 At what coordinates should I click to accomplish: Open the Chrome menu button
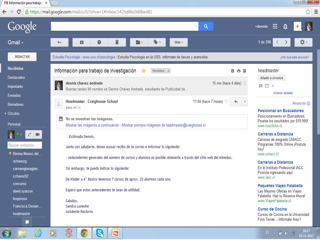316,12
